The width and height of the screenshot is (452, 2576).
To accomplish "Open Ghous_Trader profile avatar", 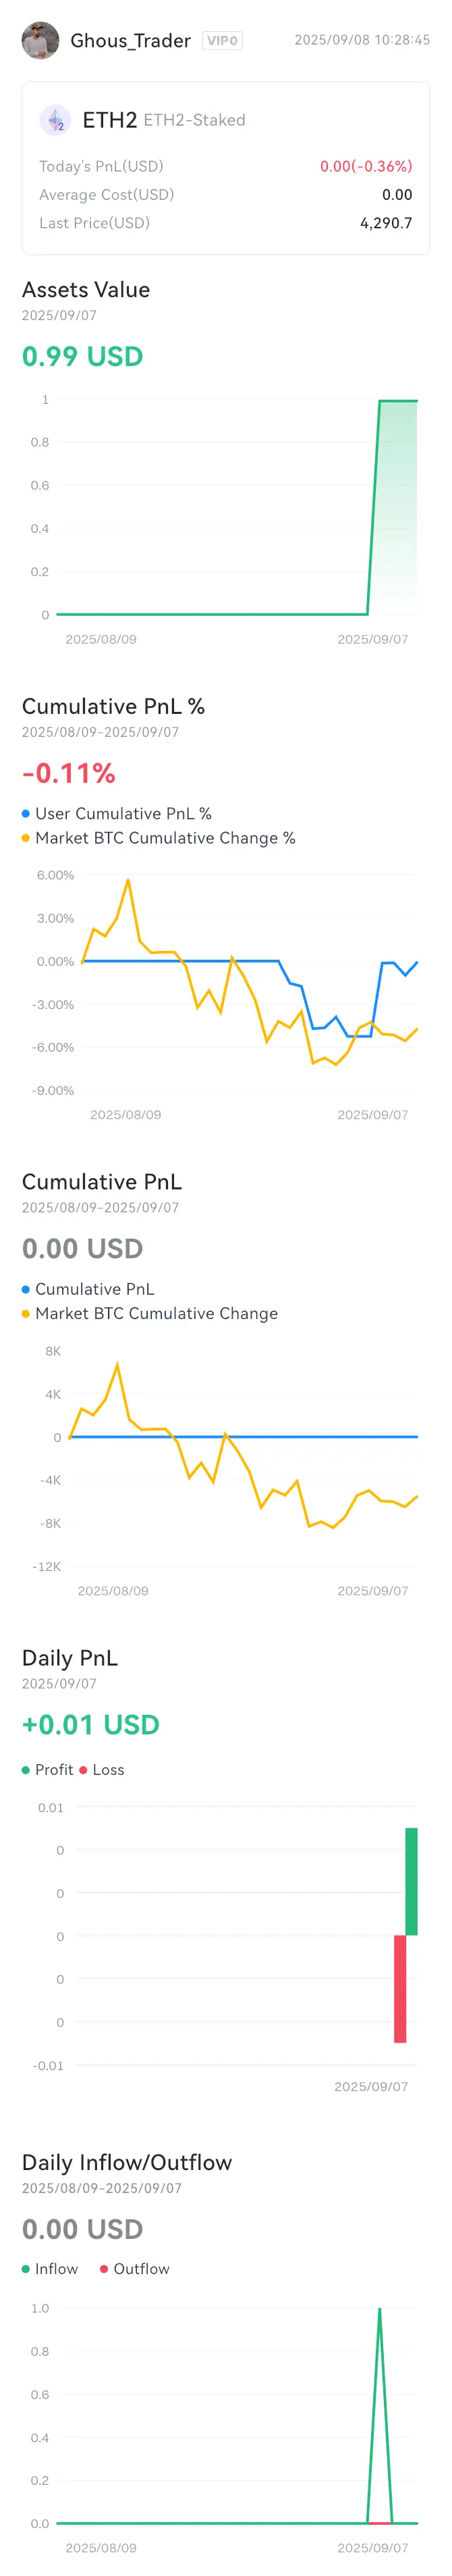I will click(40, 40).
